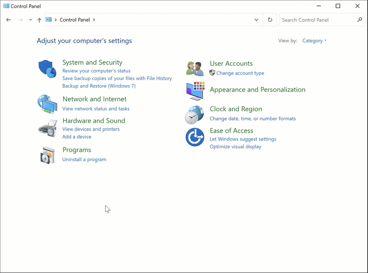Screen dimensions: 368x273
Task: Open View network status and tasks
Action: pos(96,109)
